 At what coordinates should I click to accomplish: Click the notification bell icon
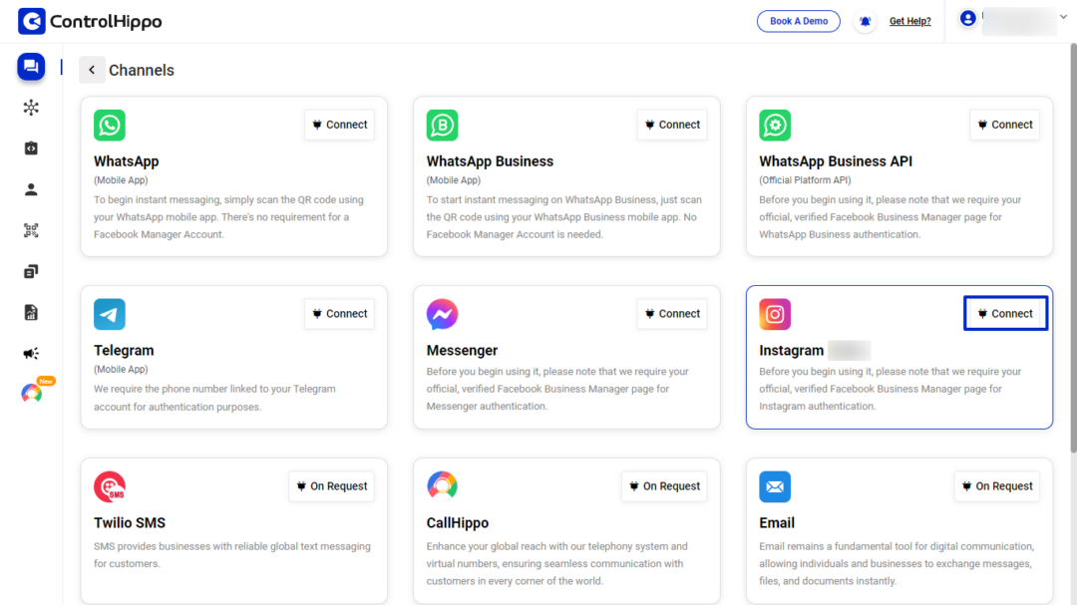865,21
